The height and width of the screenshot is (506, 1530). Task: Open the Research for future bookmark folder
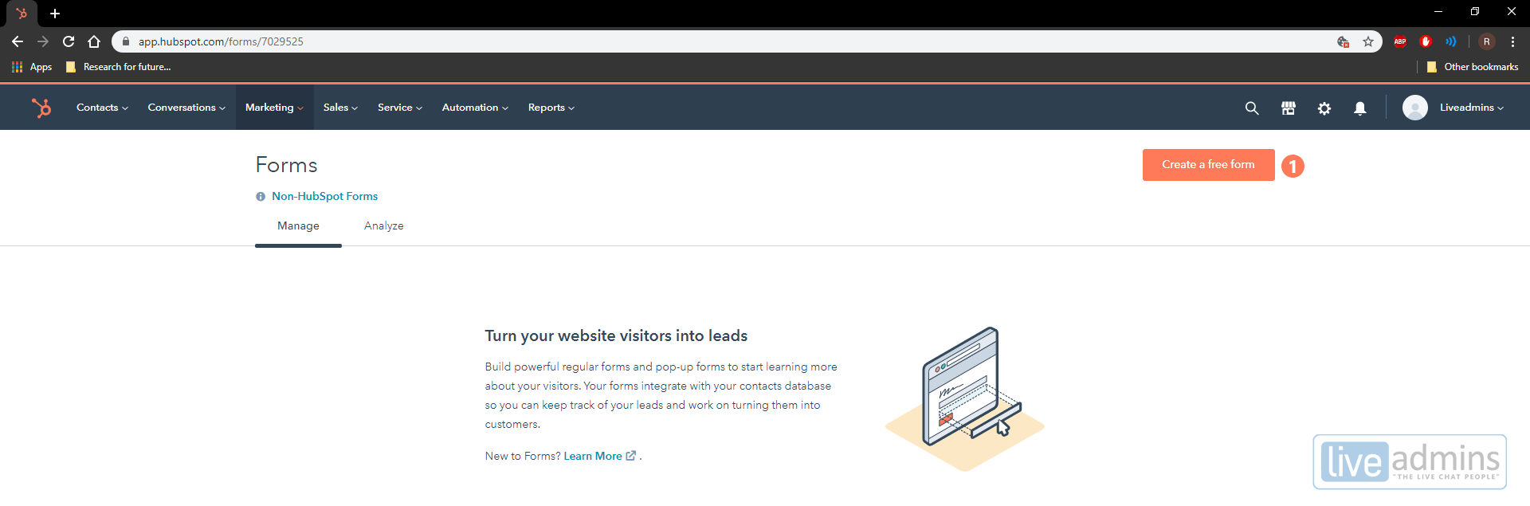[x=119, y=67]
